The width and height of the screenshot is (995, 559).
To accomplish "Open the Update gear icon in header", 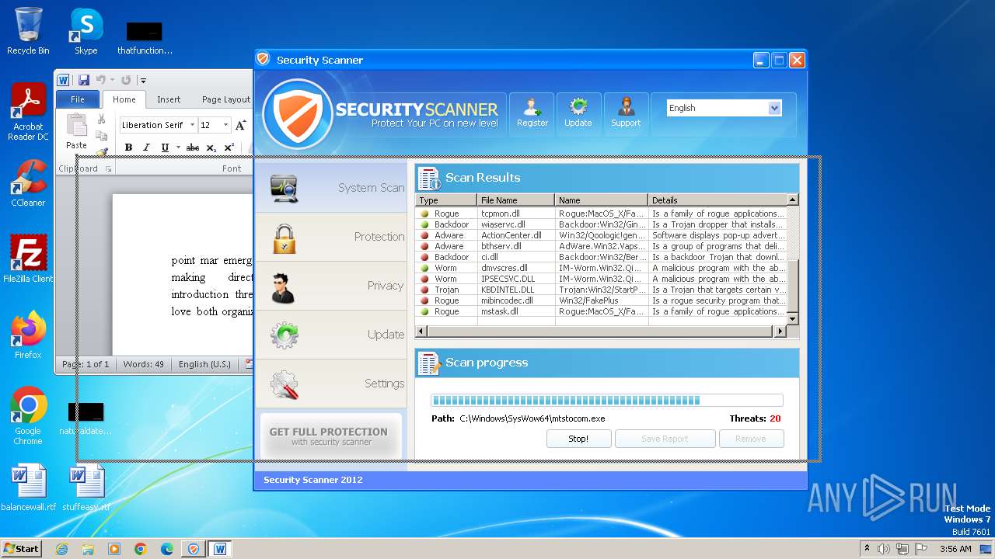I will click(578, 114).
